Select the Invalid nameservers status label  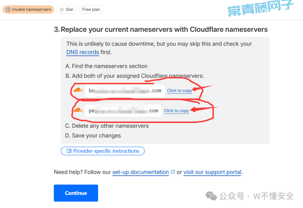tap(31, 10)
